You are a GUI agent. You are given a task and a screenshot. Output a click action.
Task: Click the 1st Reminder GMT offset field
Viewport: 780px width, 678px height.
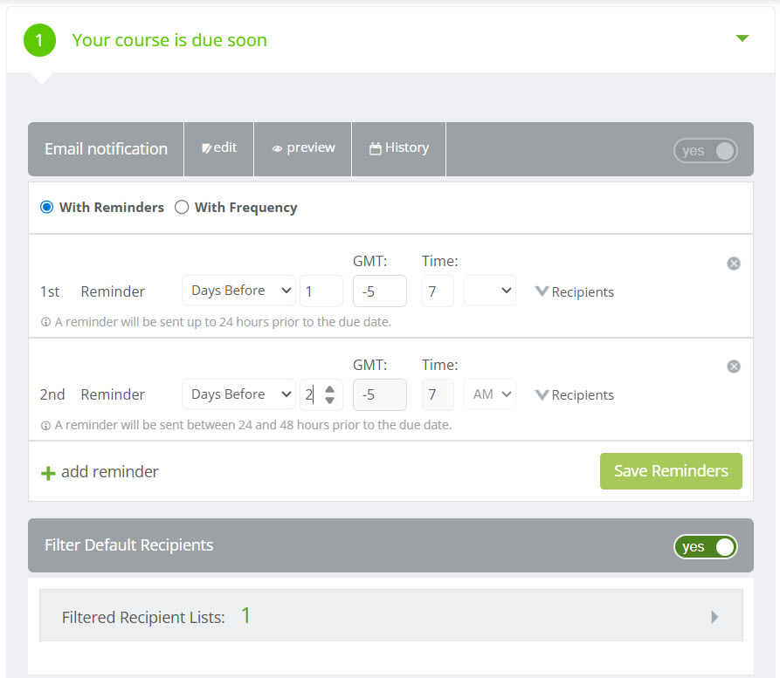380,291
